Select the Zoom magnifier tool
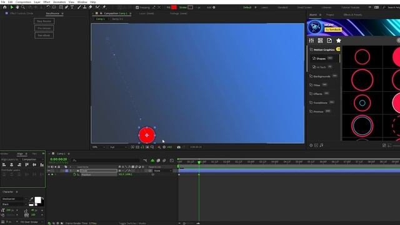This screenshot has width=400, height=225. tap(23, 7)
